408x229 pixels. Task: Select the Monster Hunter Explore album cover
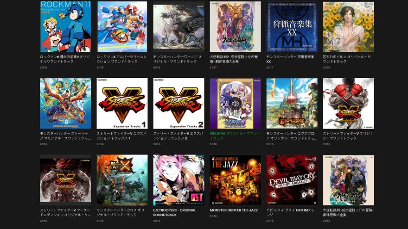pyautogui.click(x=292, y=103)
